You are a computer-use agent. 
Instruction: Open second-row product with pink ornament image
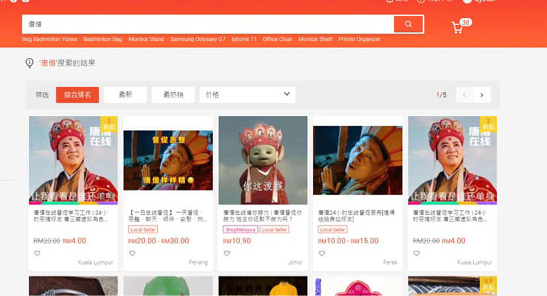click(x=358, y=286)
